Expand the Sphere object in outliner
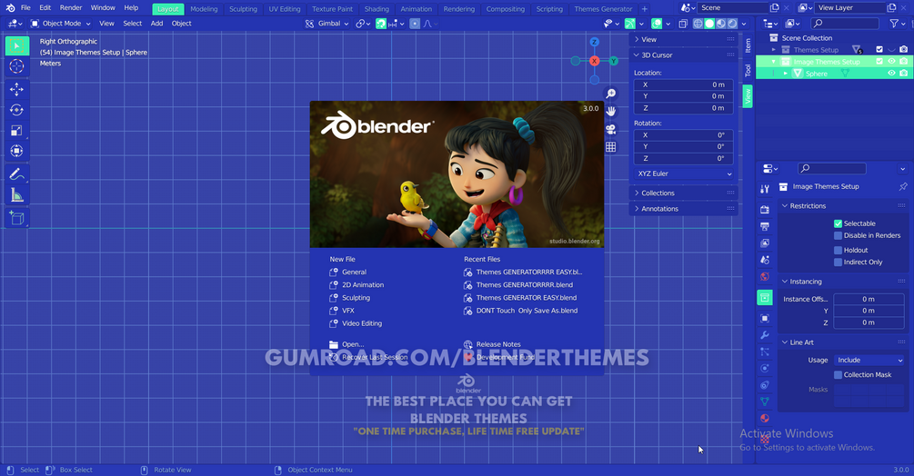The image size is (914, 476). (x=785, y=74)
